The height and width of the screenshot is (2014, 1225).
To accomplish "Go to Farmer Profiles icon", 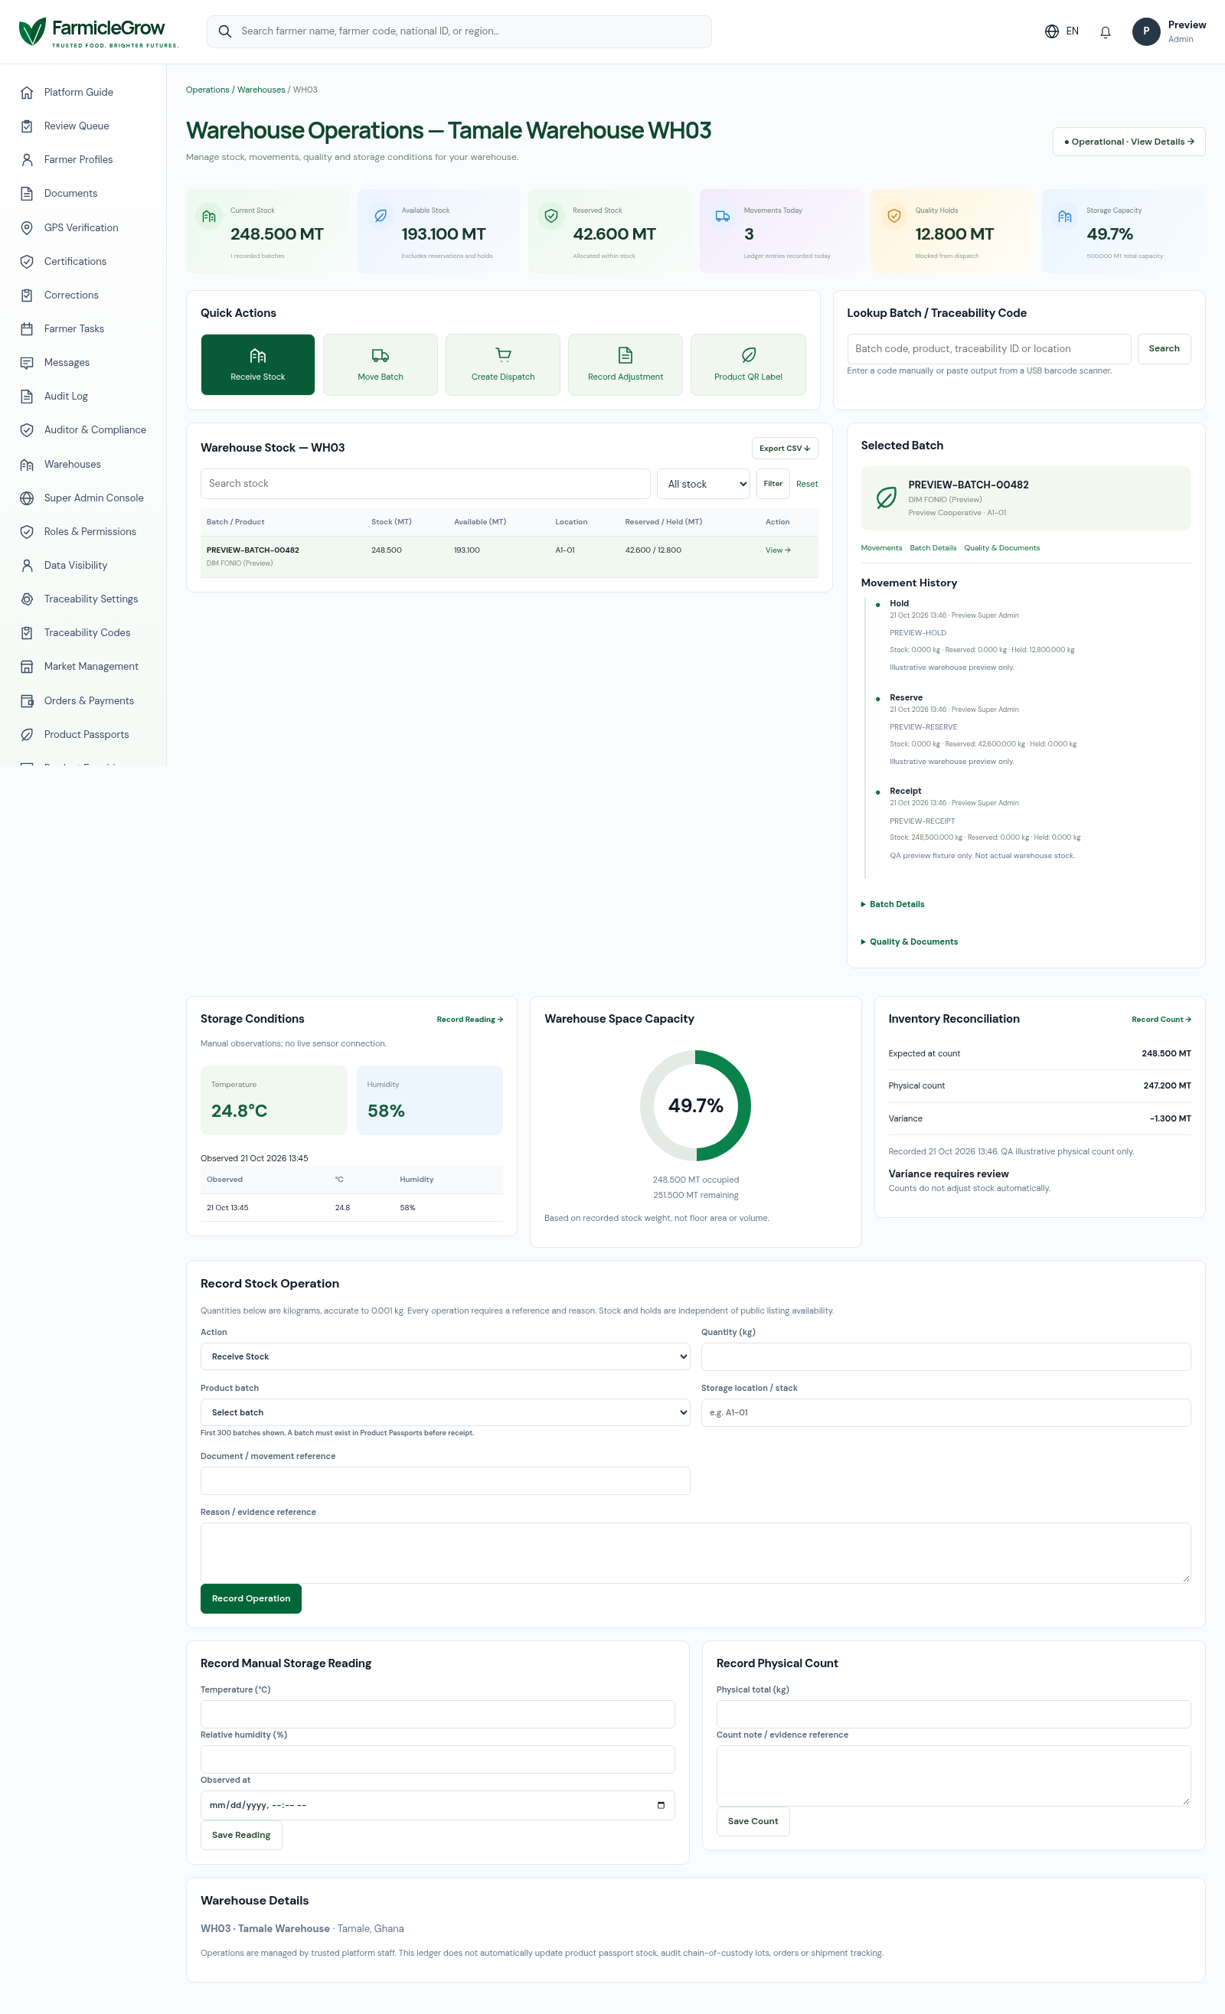I will tap(27, 159).
